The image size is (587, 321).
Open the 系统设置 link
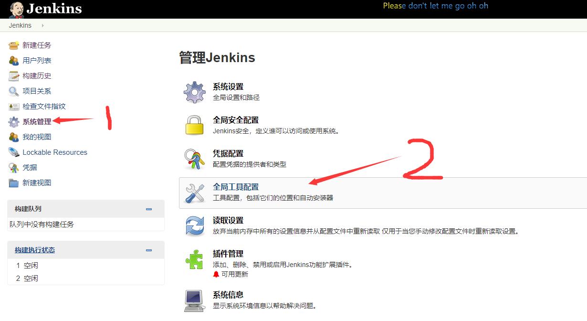[x=228, y=87]
